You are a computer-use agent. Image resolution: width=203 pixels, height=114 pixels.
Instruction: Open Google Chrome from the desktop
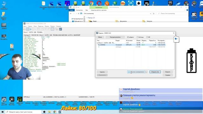[x=91, y=3]
